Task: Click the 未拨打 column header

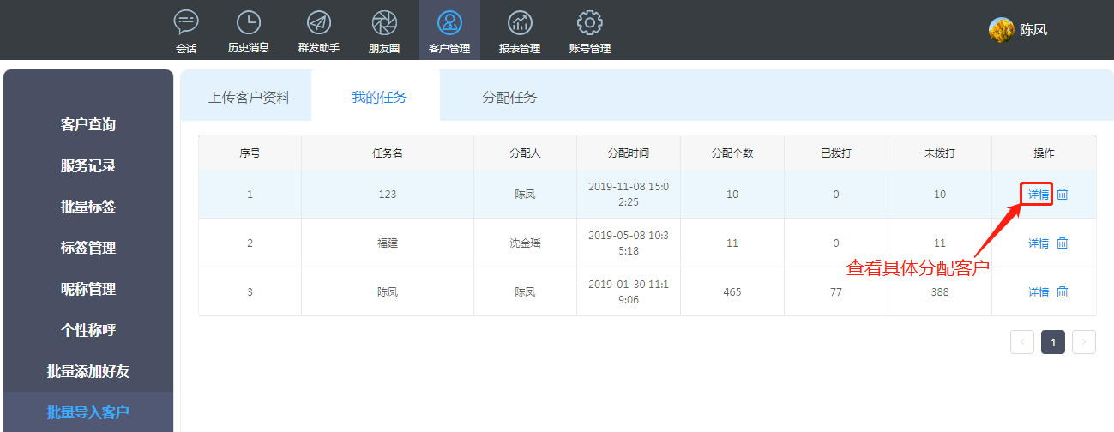Action: pyautogui.click(x=940, y=153)
